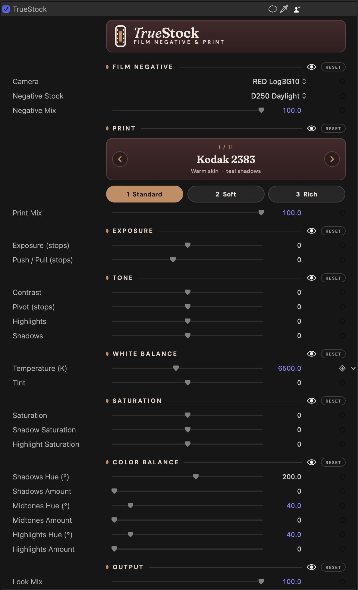Click keyframe diamond for Camera row
The width and height of the screenshot is (358, 590).
(x=342, y=81)
